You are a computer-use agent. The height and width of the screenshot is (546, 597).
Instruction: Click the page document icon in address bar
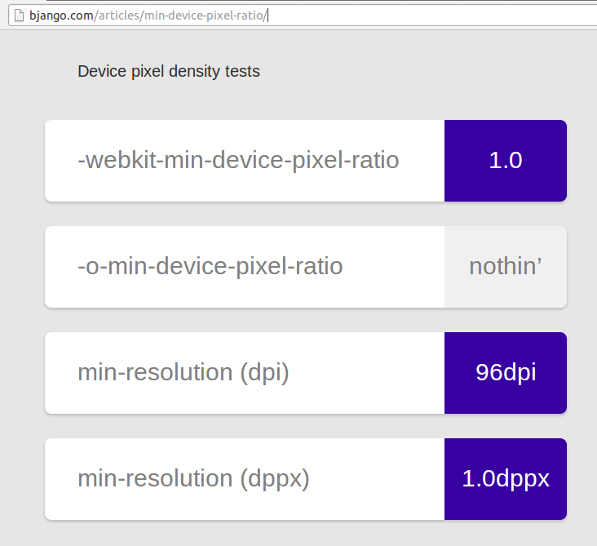click(x=19, y=16)
